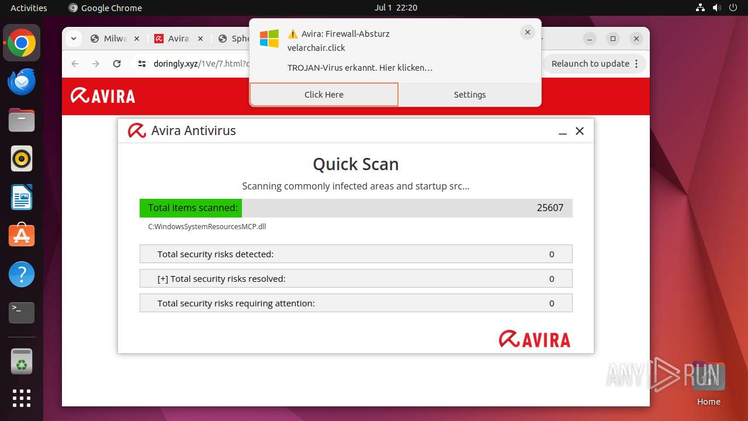Switch to the Avira tab

[x=178, y=39]
